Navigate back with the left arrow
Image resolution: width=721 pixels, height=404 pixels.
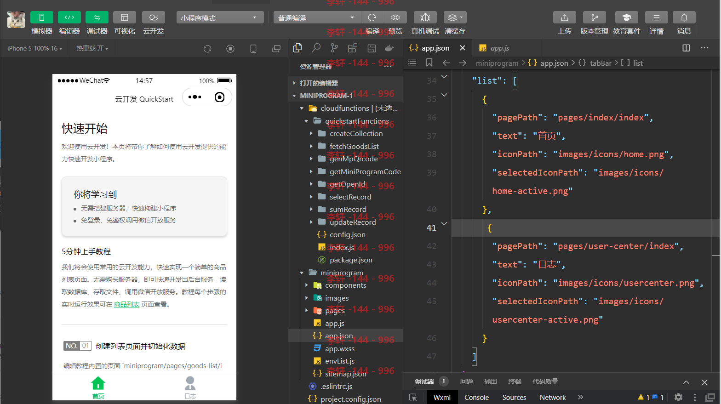(446, 63)
